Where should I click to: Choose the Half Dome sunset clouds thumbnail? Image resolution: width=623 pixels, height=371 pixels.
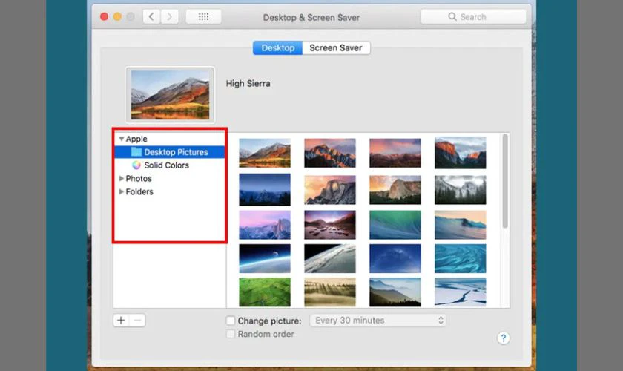(x=330, y=190)
